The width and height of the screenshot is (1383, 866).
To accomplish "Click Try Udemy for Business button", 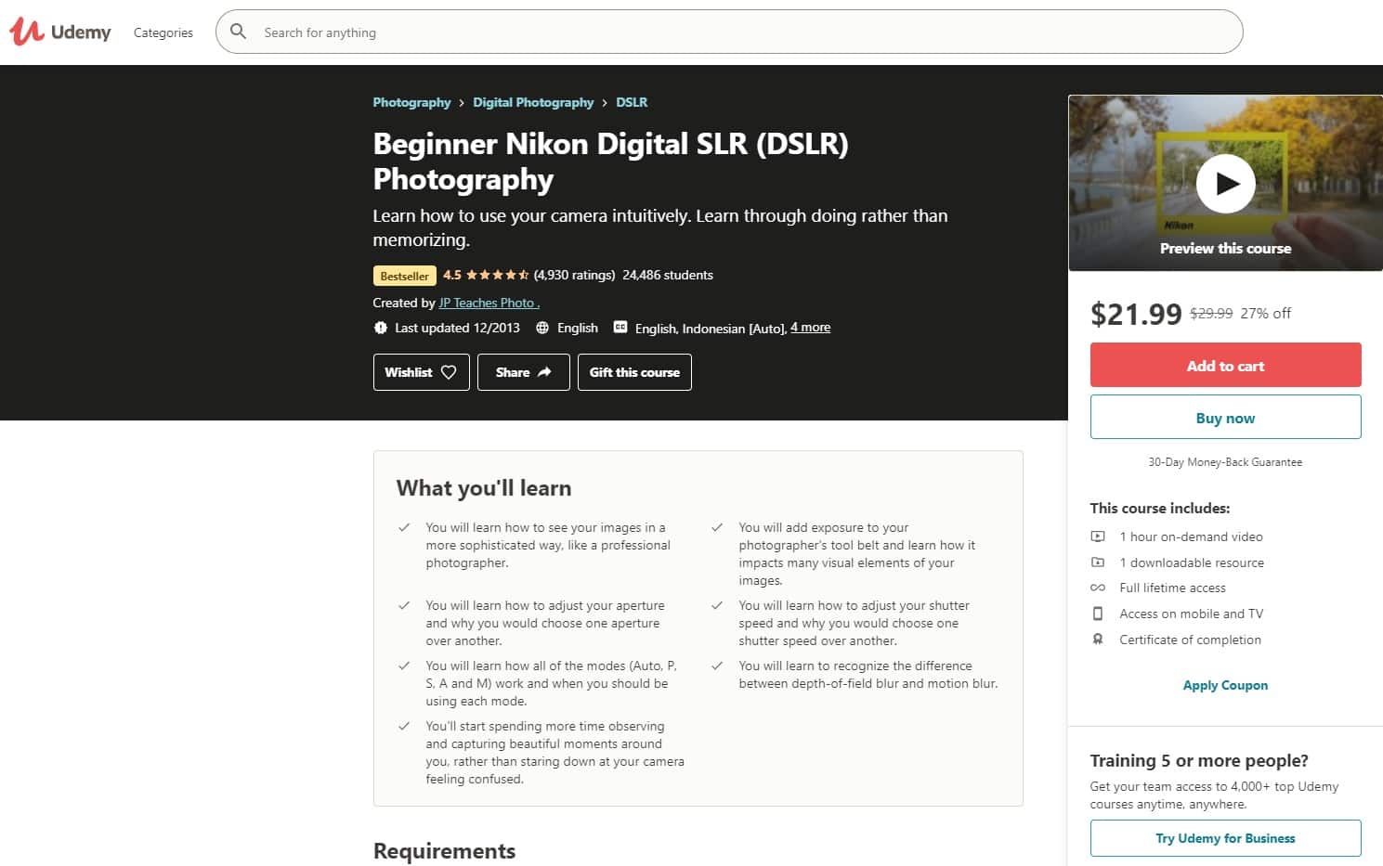I will 1225,838.
